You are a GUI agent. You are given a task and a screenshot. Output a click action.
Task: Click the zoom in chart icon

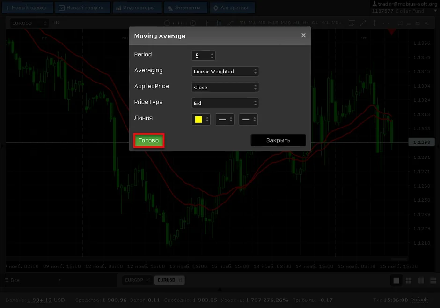[x=193, y=23]
